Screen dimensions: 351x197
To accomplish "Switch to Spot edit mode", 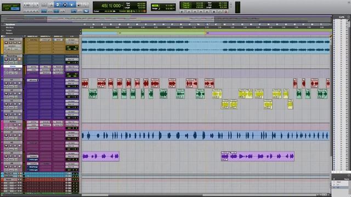I will click(15, 5).
